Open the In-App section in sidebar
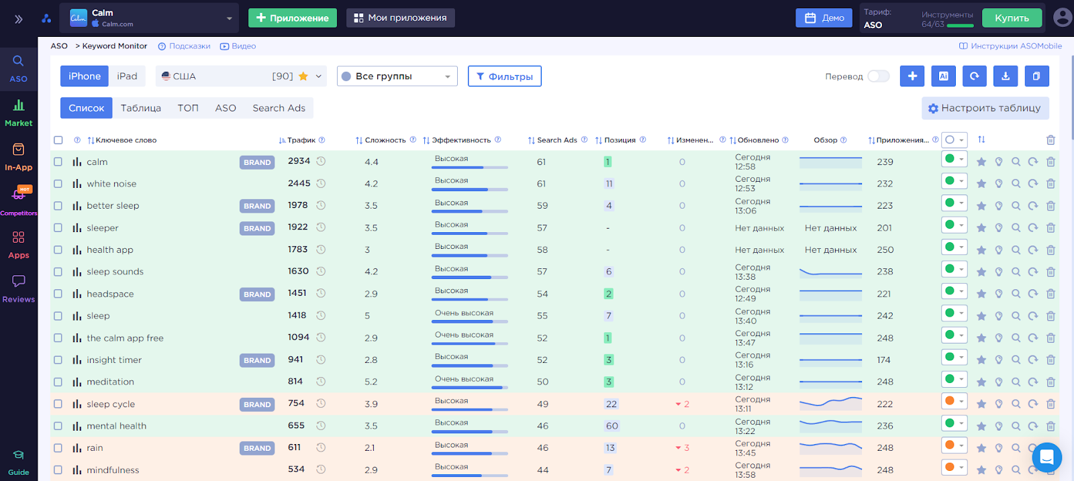1074x481 pixels. point(18,157)
